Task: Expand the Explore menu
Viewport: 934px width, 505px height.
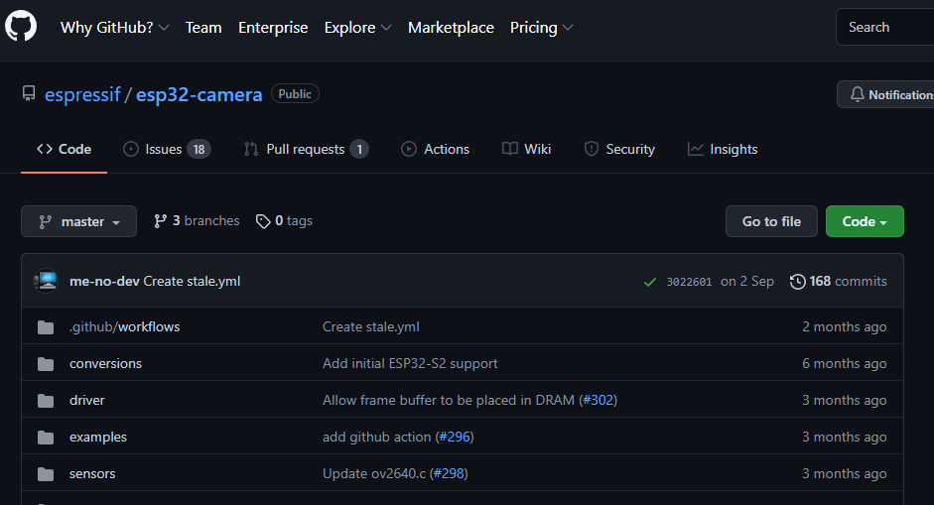Action: (357, 28)
